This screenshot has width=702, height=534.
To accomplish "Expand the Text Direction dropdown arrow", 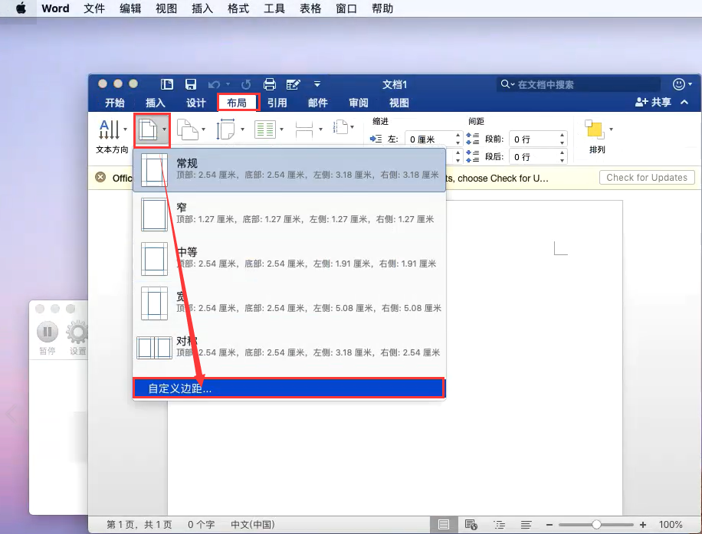I will (125, 129).
